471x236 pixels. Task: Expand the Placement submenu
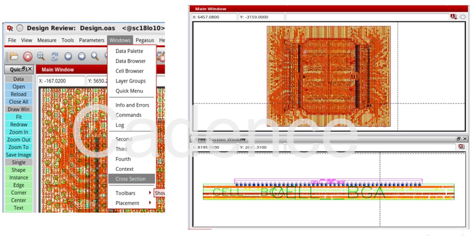pos(132,203)
